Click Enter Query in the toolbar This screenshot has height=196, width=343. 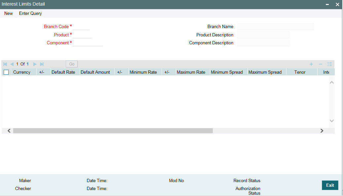point(30,13)
